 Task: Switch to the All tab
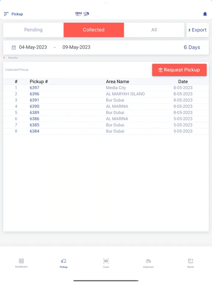click(x=154, y=30)
